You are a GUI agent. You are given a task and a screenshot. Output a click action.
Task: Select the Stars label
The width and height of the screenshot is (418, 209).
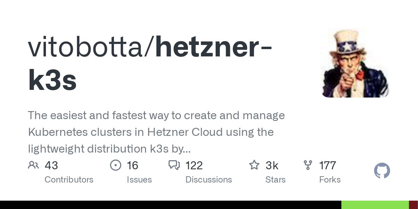click(x=276, y=180)
